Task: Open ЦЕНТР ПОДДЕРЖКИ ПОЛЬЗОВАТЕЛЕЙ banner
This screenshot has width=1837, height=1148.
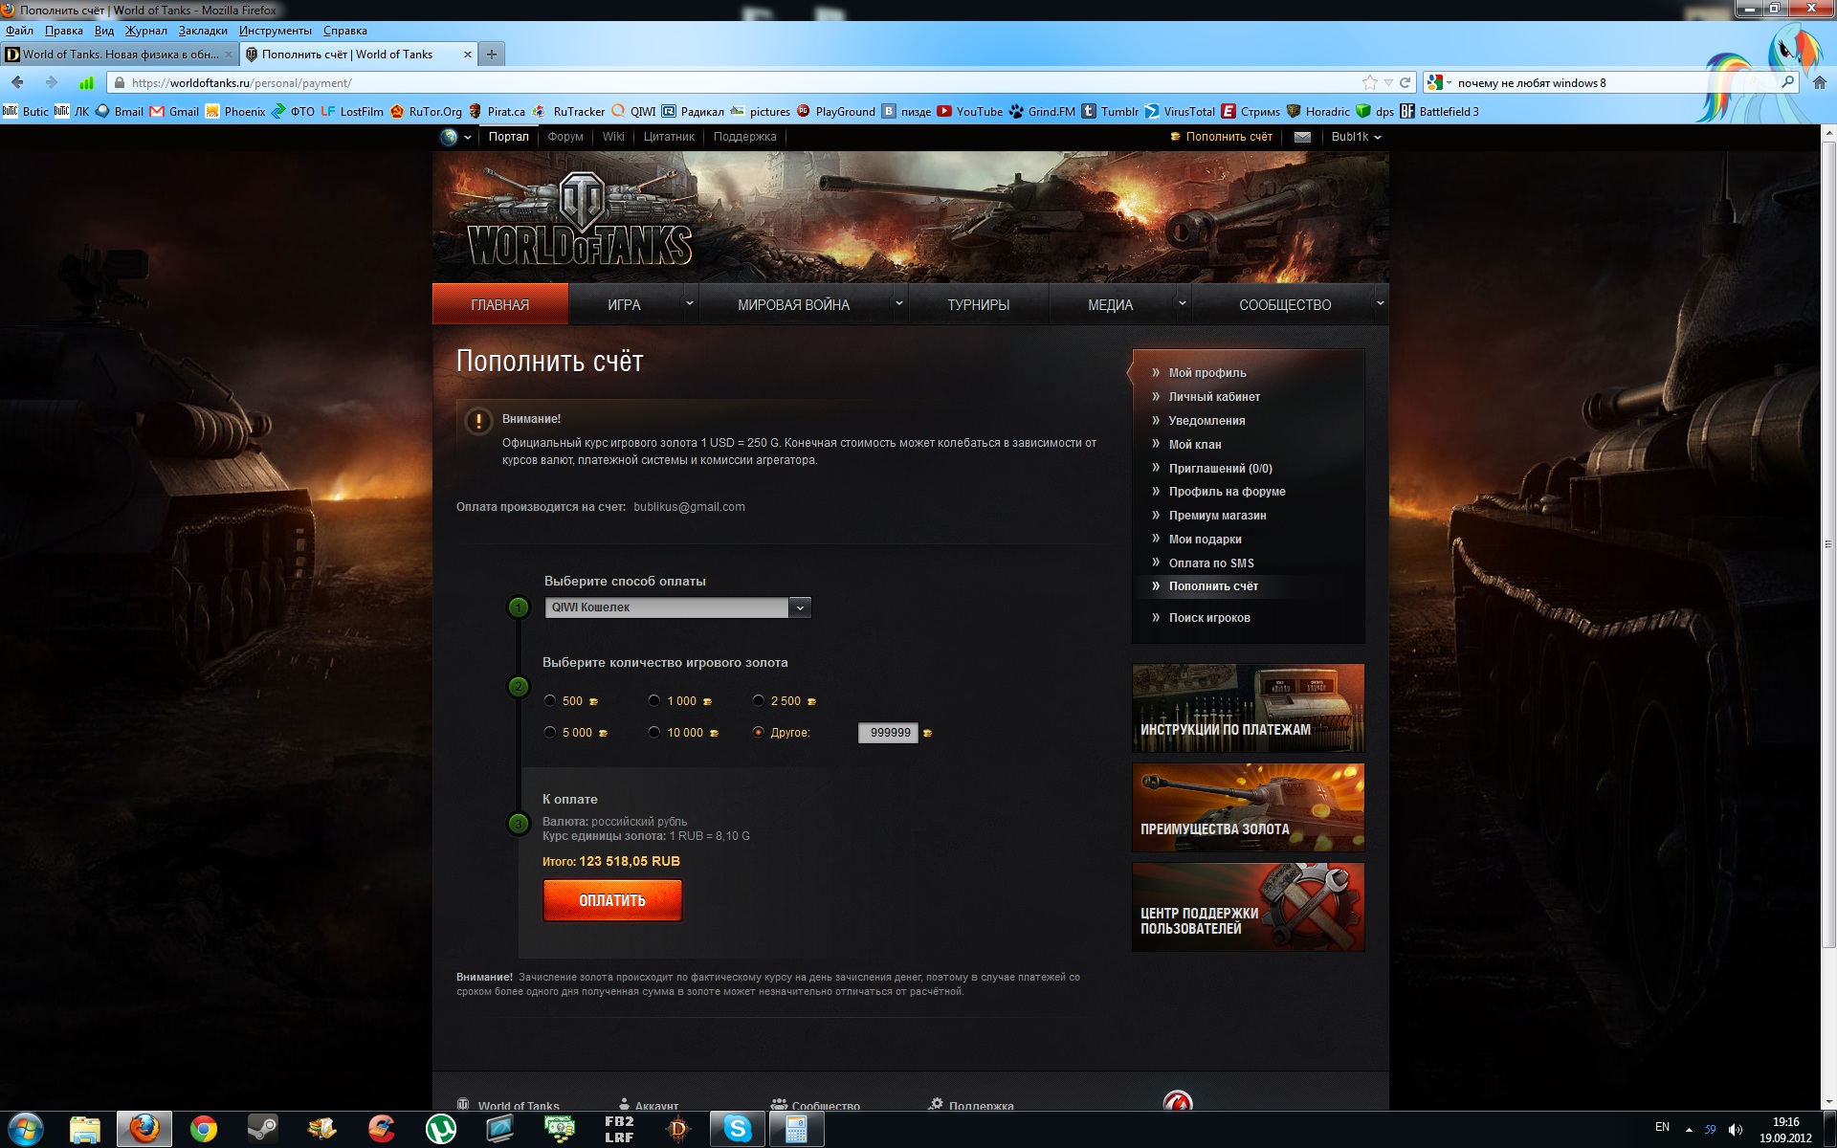Action: [1248, 907]
